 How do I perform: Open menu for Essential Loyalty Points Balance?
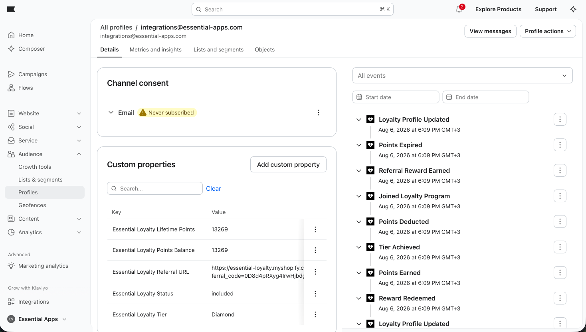coord(315,250)
